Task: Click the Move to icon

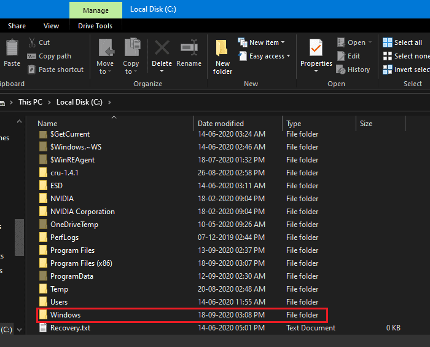Action: (106, 49)
